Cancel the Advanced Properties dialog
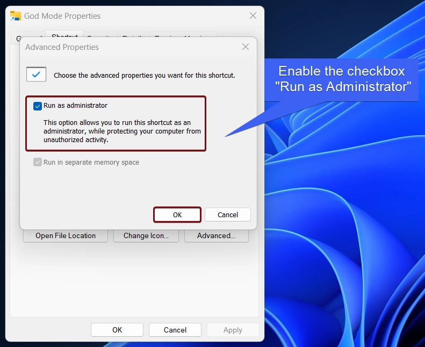This screenshot has width=425, height=347. (x=228, y=215)
